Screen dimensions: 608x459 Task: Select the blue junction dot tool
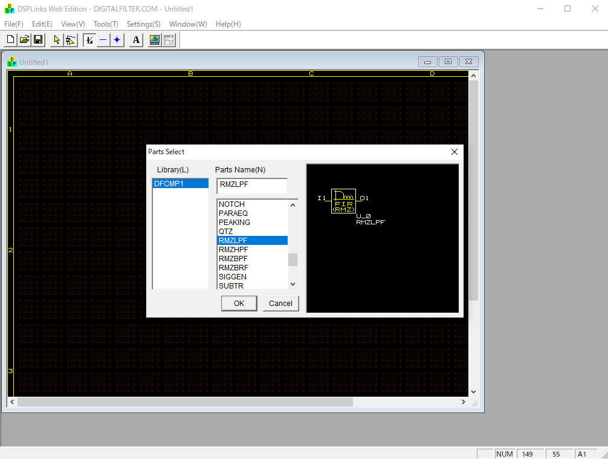(117, 40)
